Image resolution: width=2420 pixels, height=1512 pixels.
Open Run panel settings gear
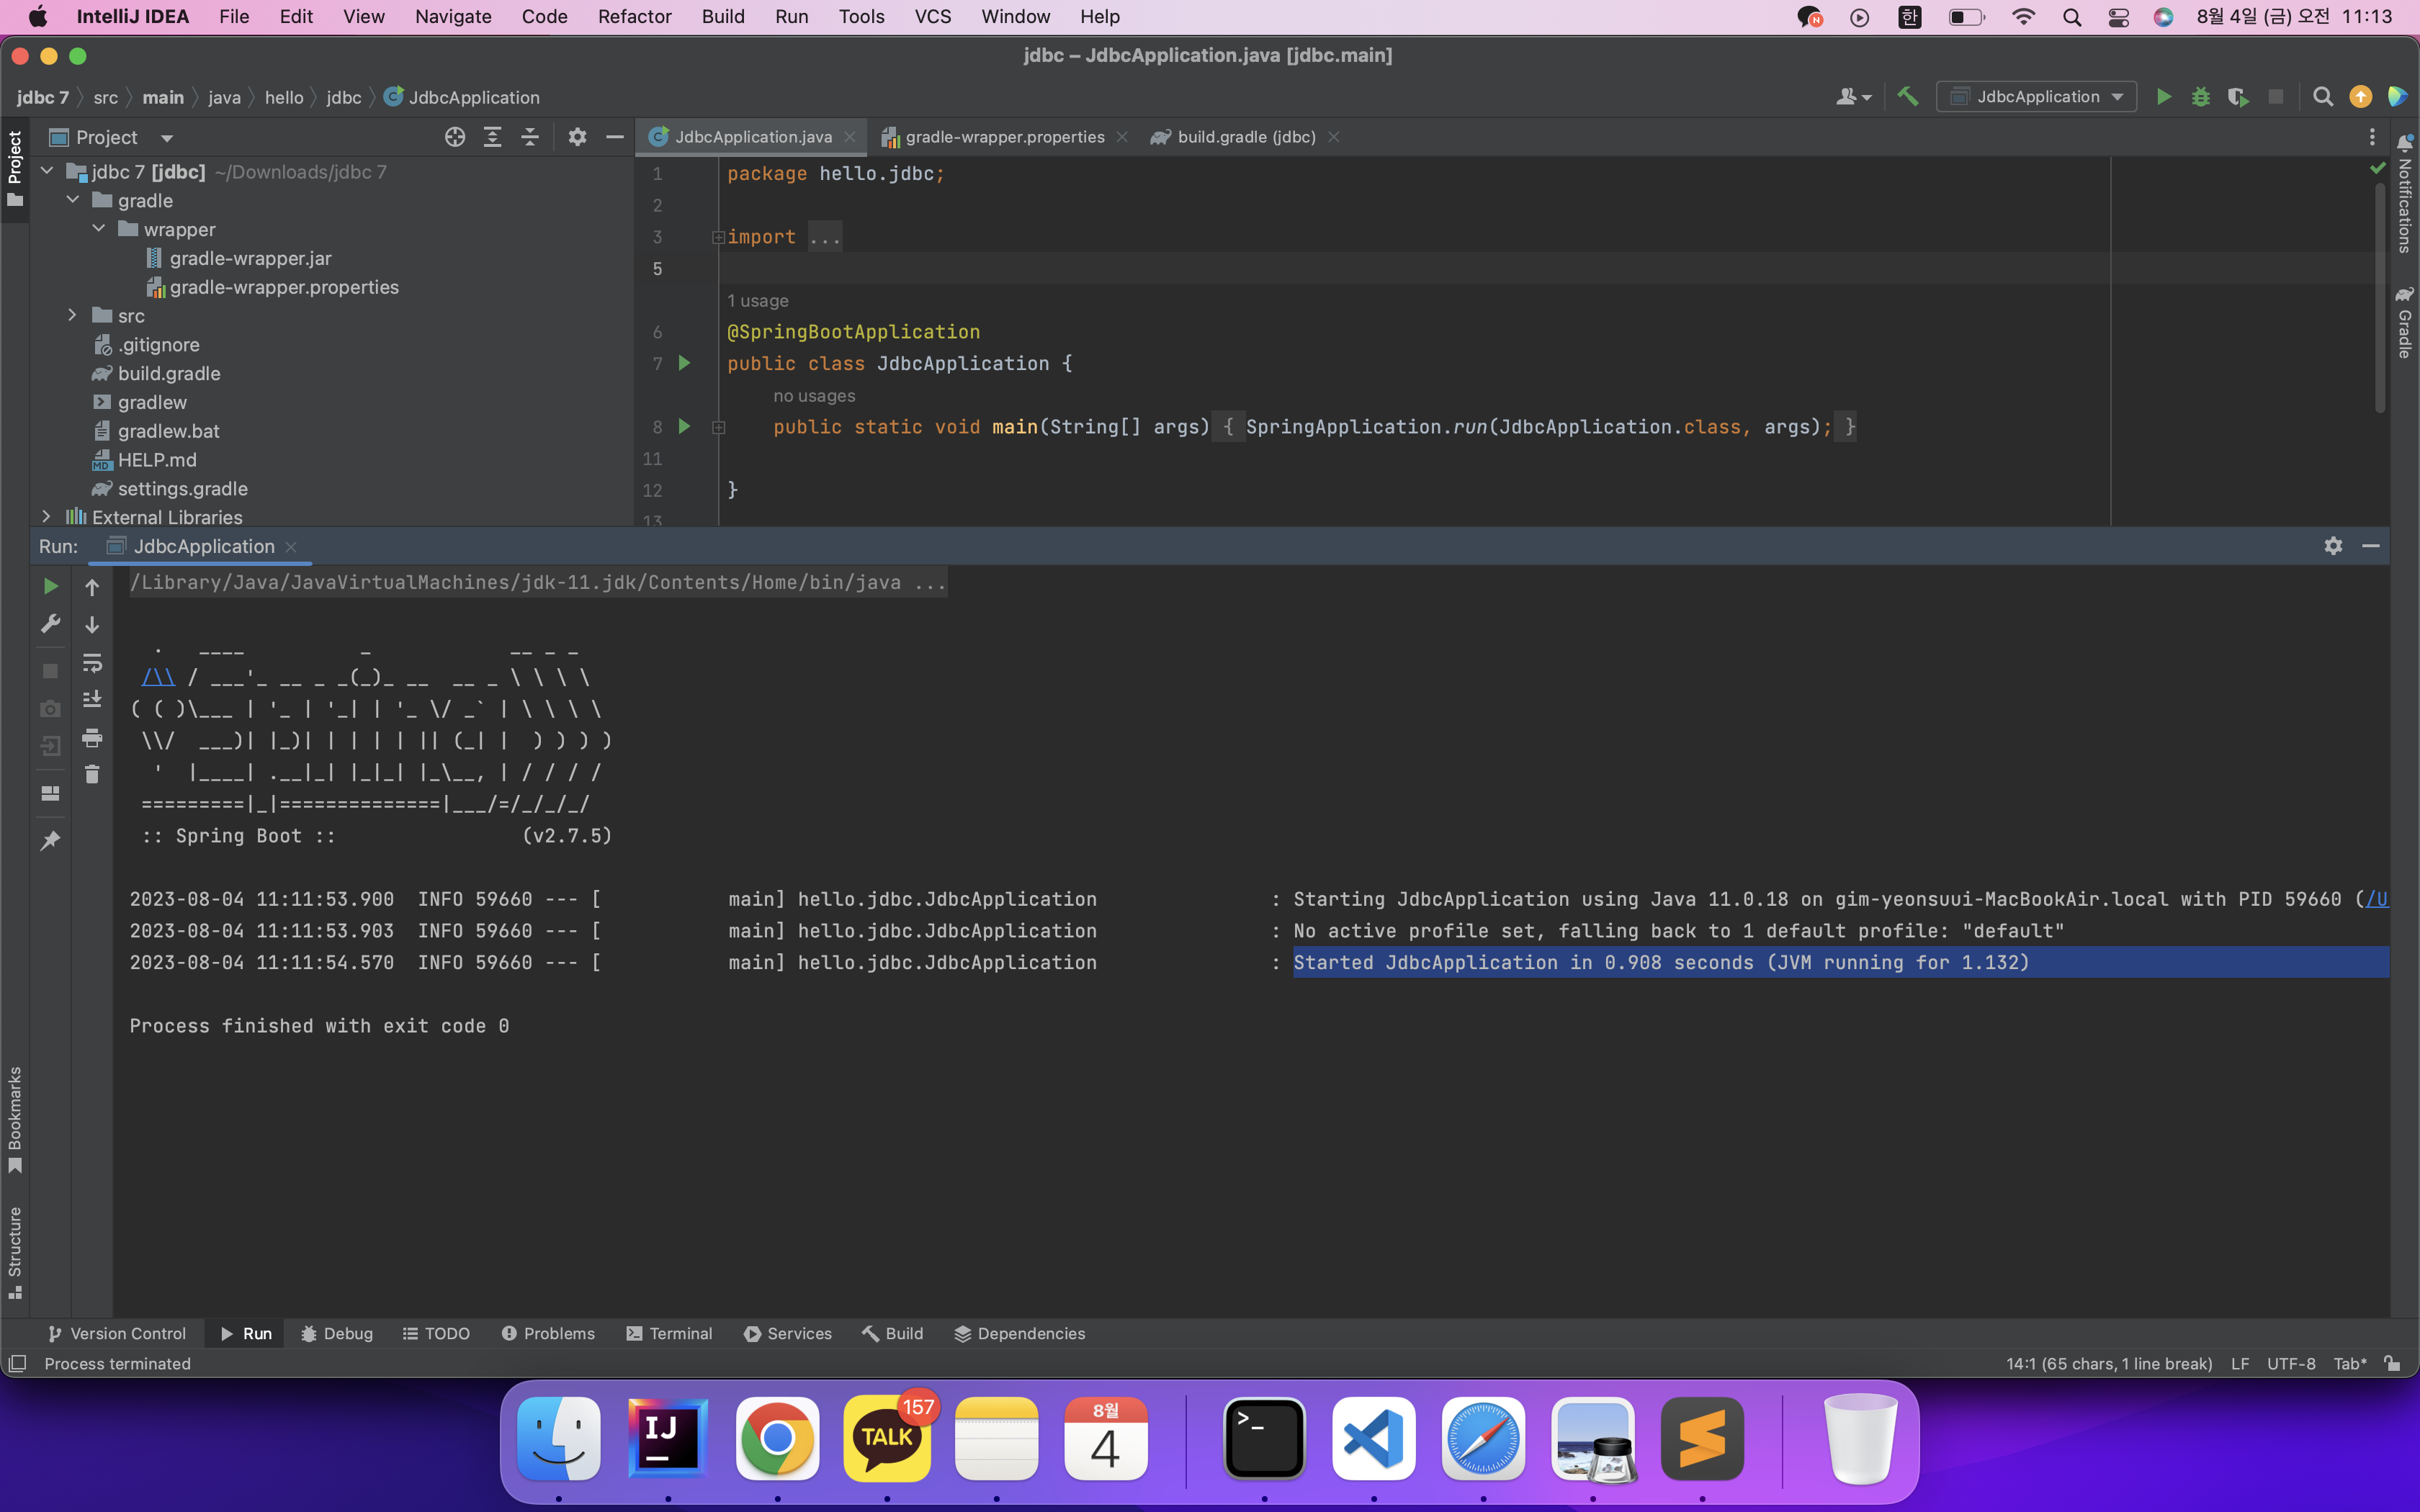2333,546
